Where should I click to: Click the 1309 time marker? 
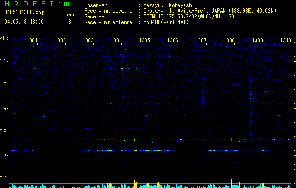[x=257, y=40]
